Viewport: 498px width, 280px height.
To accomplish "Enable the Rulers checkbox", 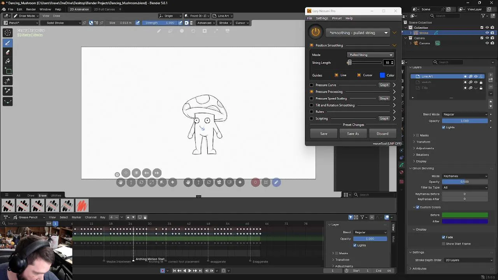I will (312, 112).
